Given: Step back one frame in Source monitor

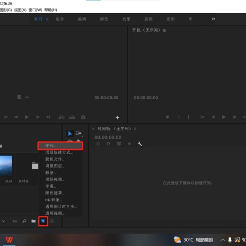Looking at the screenshot, I should 16,117.
